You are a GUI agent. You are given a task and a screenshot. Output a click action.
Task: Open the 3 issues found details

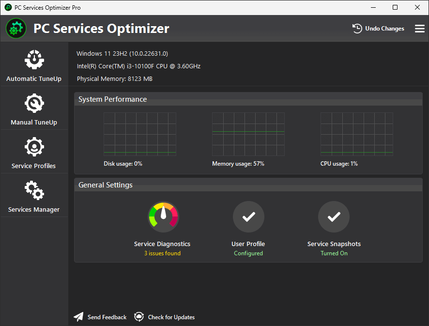click(163, 253)
